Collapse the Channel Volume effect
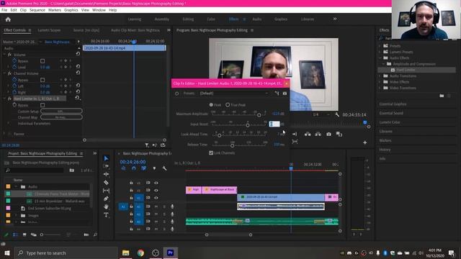This screenshot has width=461, height=259. tap(4, 73)
